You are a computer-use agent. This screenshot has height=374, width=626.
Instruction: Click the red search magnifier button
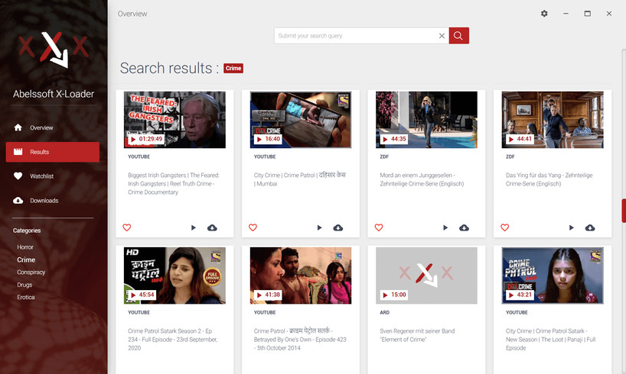458,36
